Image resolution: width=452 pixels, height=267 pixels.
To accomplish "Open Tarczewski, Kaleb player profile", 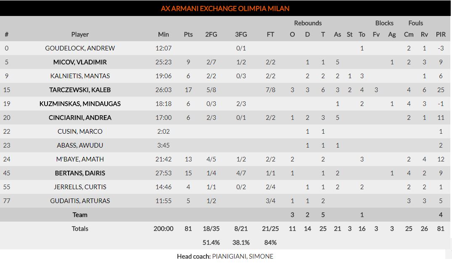I will pyautogui.click(x=80, y=90).
